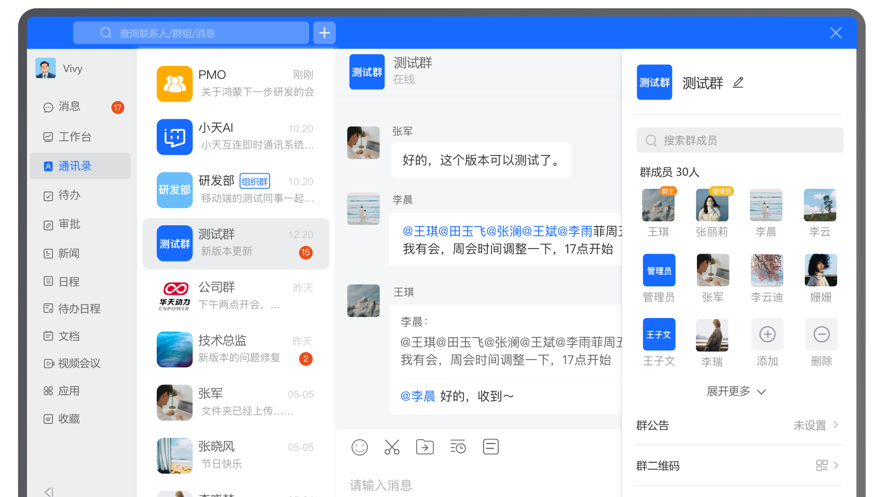Click the 搜索群成员 search field

(740, 140)
